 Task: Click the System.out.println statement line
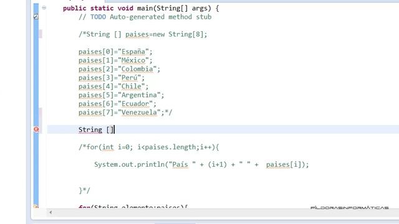coord(201,164)
